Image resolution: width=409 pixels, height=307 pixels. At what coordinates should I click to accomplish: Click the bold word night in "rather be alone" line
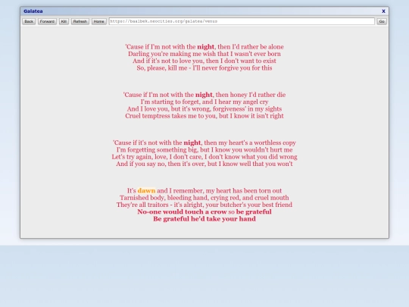click(205, 47)
